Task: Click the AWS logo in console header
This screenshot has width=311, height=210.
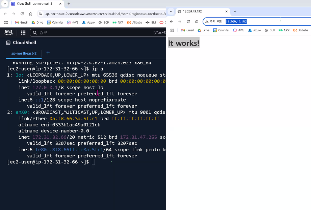Action: tap(8, 32)
